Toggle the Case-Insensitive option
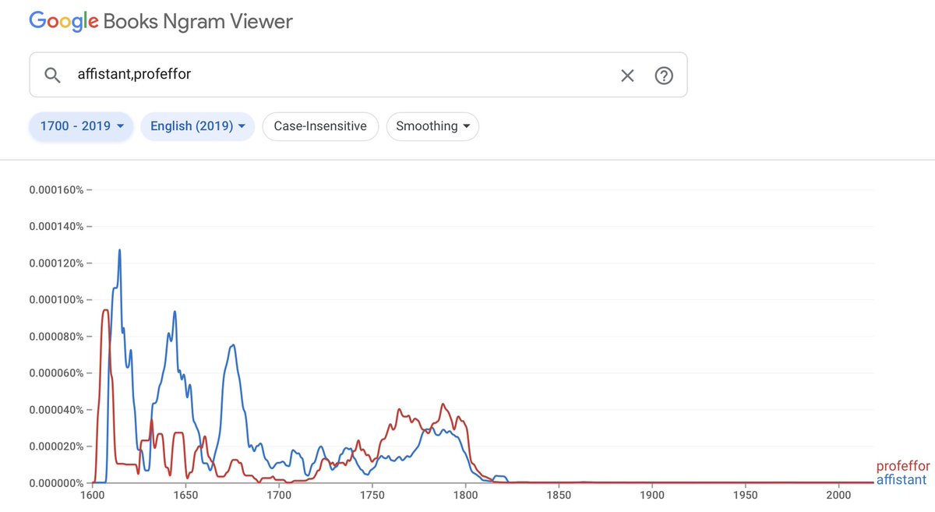 pos(320,126)
